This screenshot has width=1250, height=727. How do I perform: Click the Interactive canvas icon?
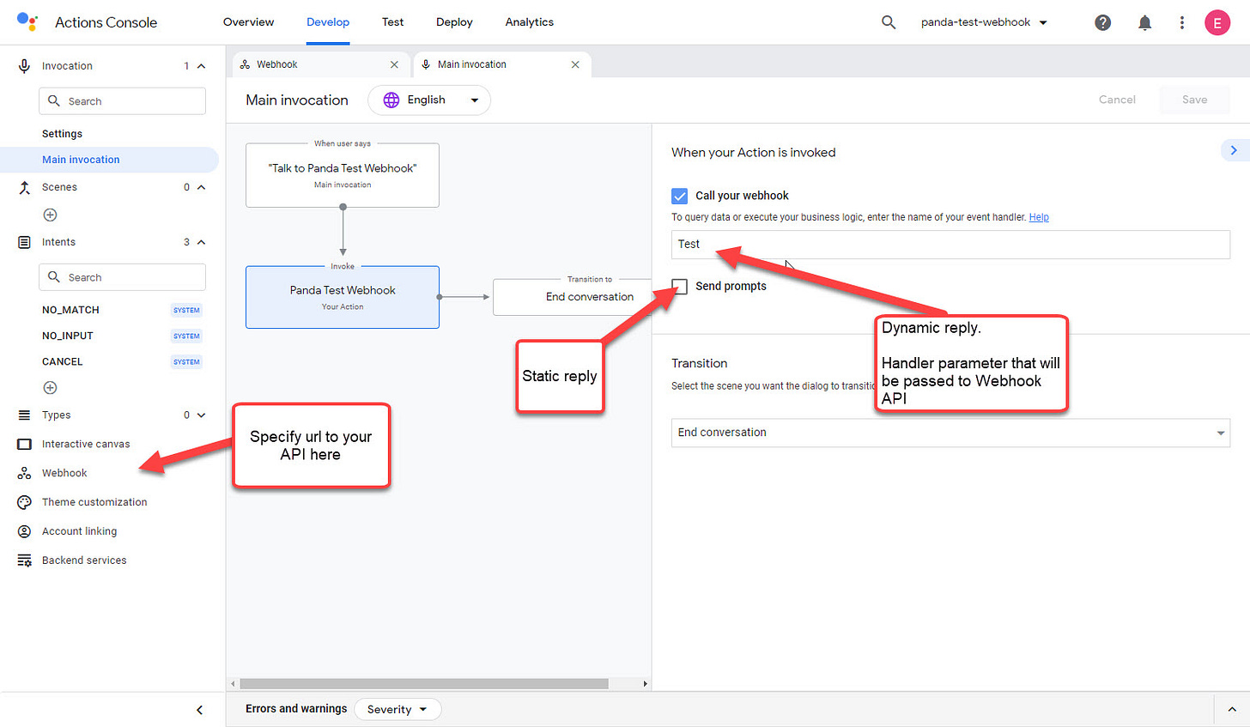(24, 444)
